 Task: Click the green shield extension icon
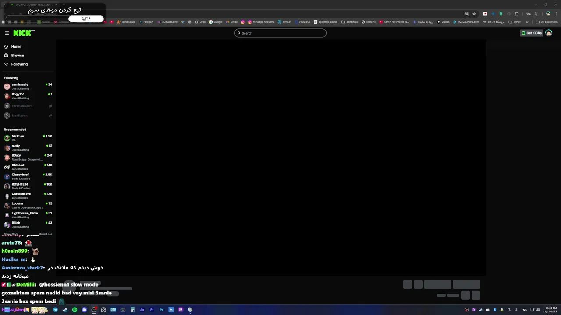click(501, 14)
